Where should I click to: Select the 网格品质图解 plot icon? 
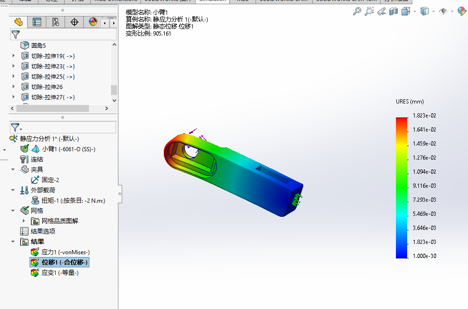coord(35,221)
